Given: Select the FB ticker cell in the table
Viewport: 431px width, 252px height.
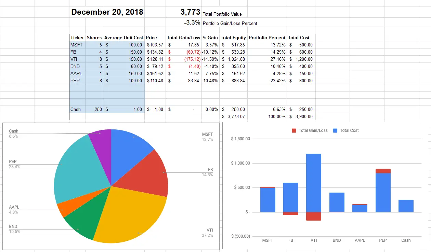Looking at the screenshot, I should (x=77, y=52).
